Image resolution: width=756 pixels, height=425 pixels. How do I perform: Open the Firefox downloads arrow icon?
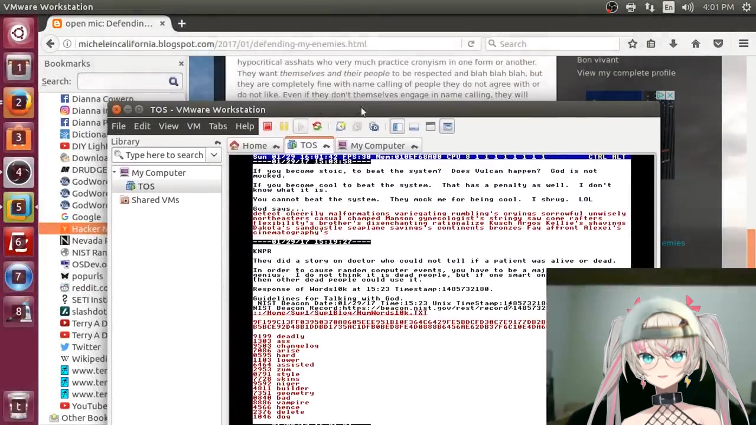click(673, 44)
